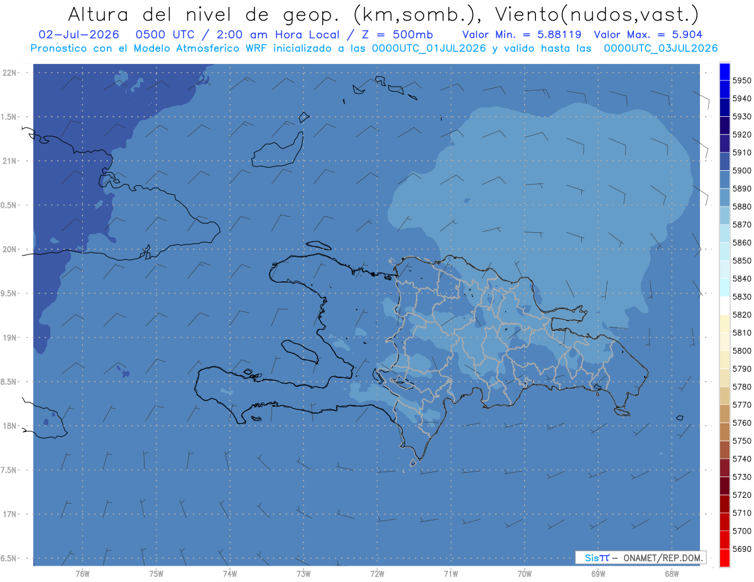Click the 5900 legend value
The height and width of the screenshot is (582, 754).
[x=741, y=170]
